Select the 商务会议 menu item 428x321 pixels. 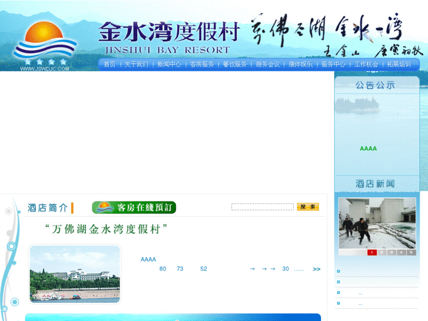coord(268,64)
